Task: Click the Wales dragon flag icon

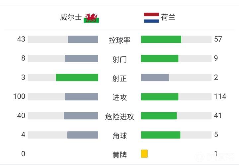Action: 91,18
